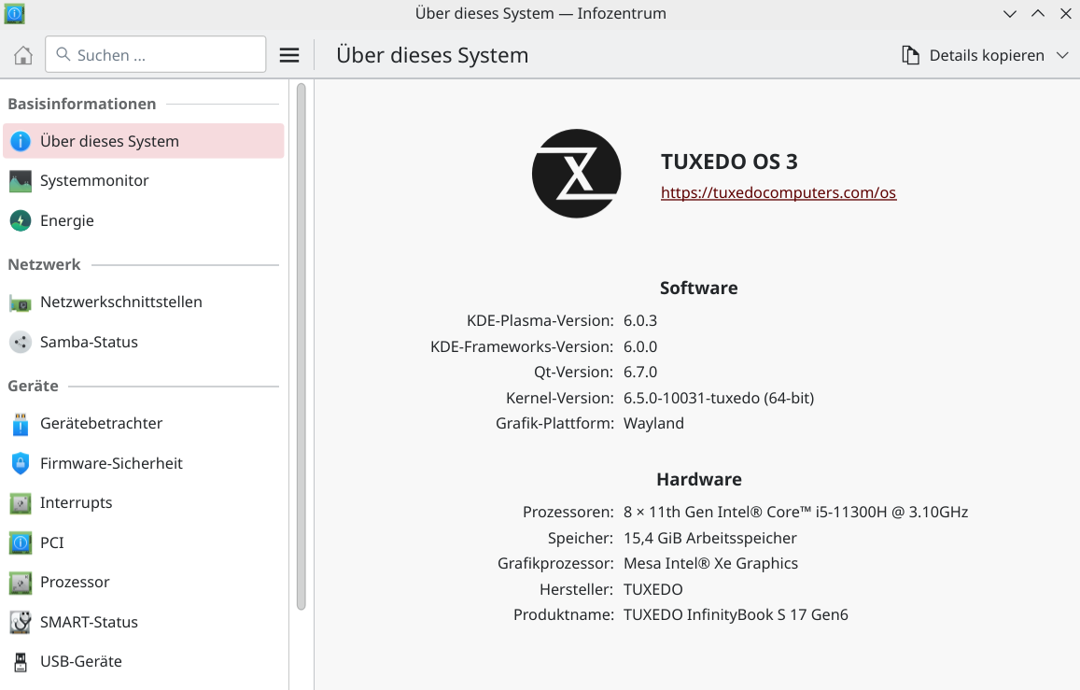Click the SMART-Status stethoscope icon
The width and height of the screenshot is (1080, 690).
pos(21,622)
